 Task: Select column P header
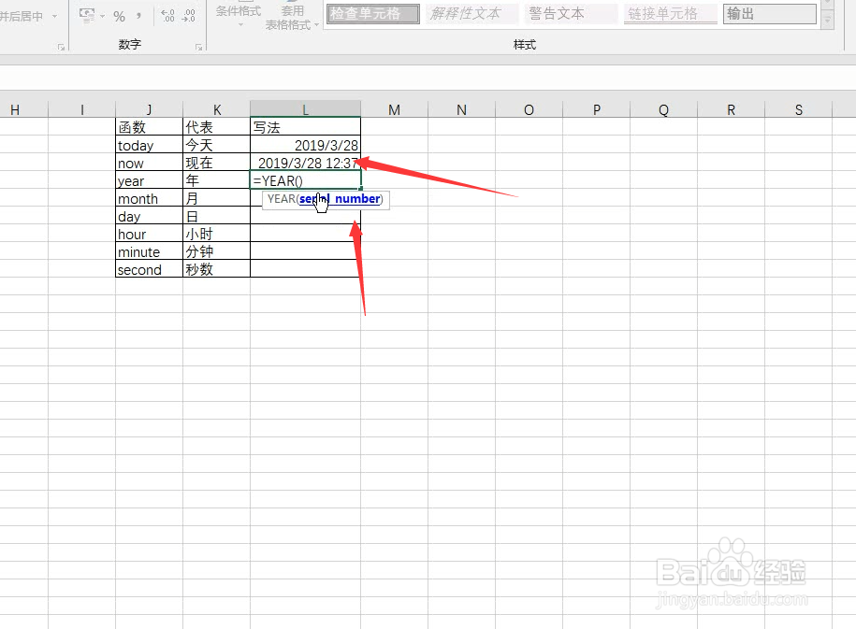coord(596,109)
